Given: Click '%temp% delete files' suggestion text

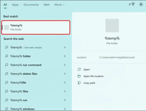Looking at the screenshot, I should click(24, 74).
